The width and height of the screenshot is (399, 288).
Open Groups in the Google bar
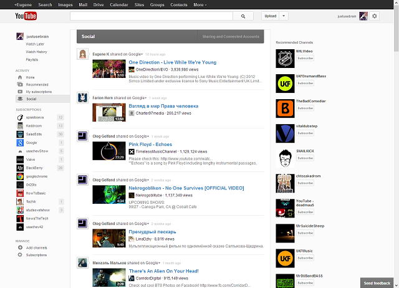[157, 4]
